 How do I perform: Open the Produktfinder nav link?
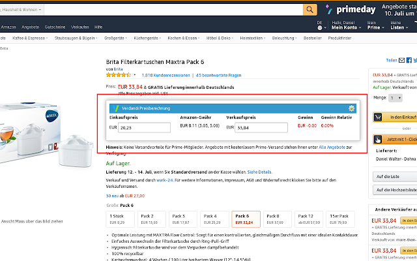[x=339, y=38]
